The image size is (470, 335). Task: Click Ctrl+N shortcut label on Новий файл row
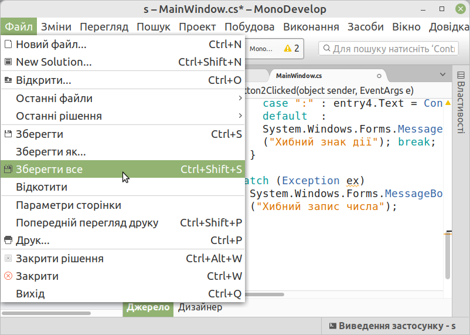225,45
